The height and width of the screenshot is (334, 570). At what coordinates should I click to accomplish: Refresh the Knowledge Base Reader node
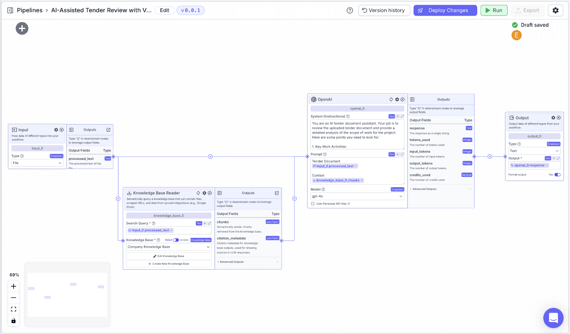click(198, 193)
